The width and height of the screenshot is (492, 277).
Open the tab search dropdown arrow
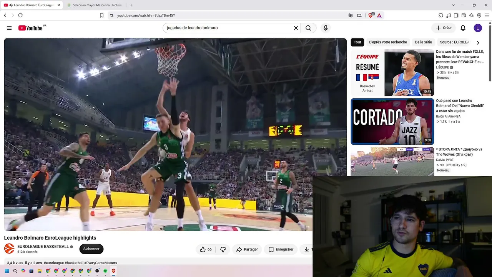click(x=453, y=5)
